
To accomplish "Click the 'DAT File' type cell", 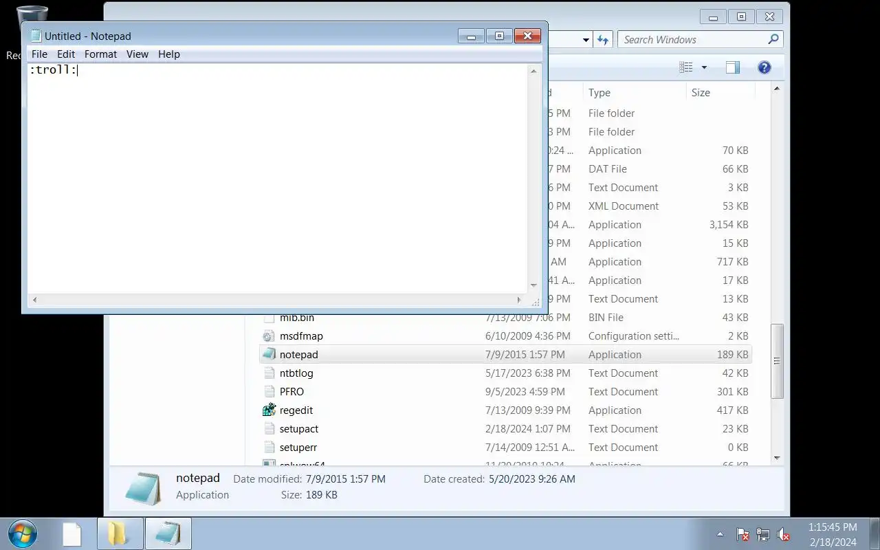I will pos(608,169).
